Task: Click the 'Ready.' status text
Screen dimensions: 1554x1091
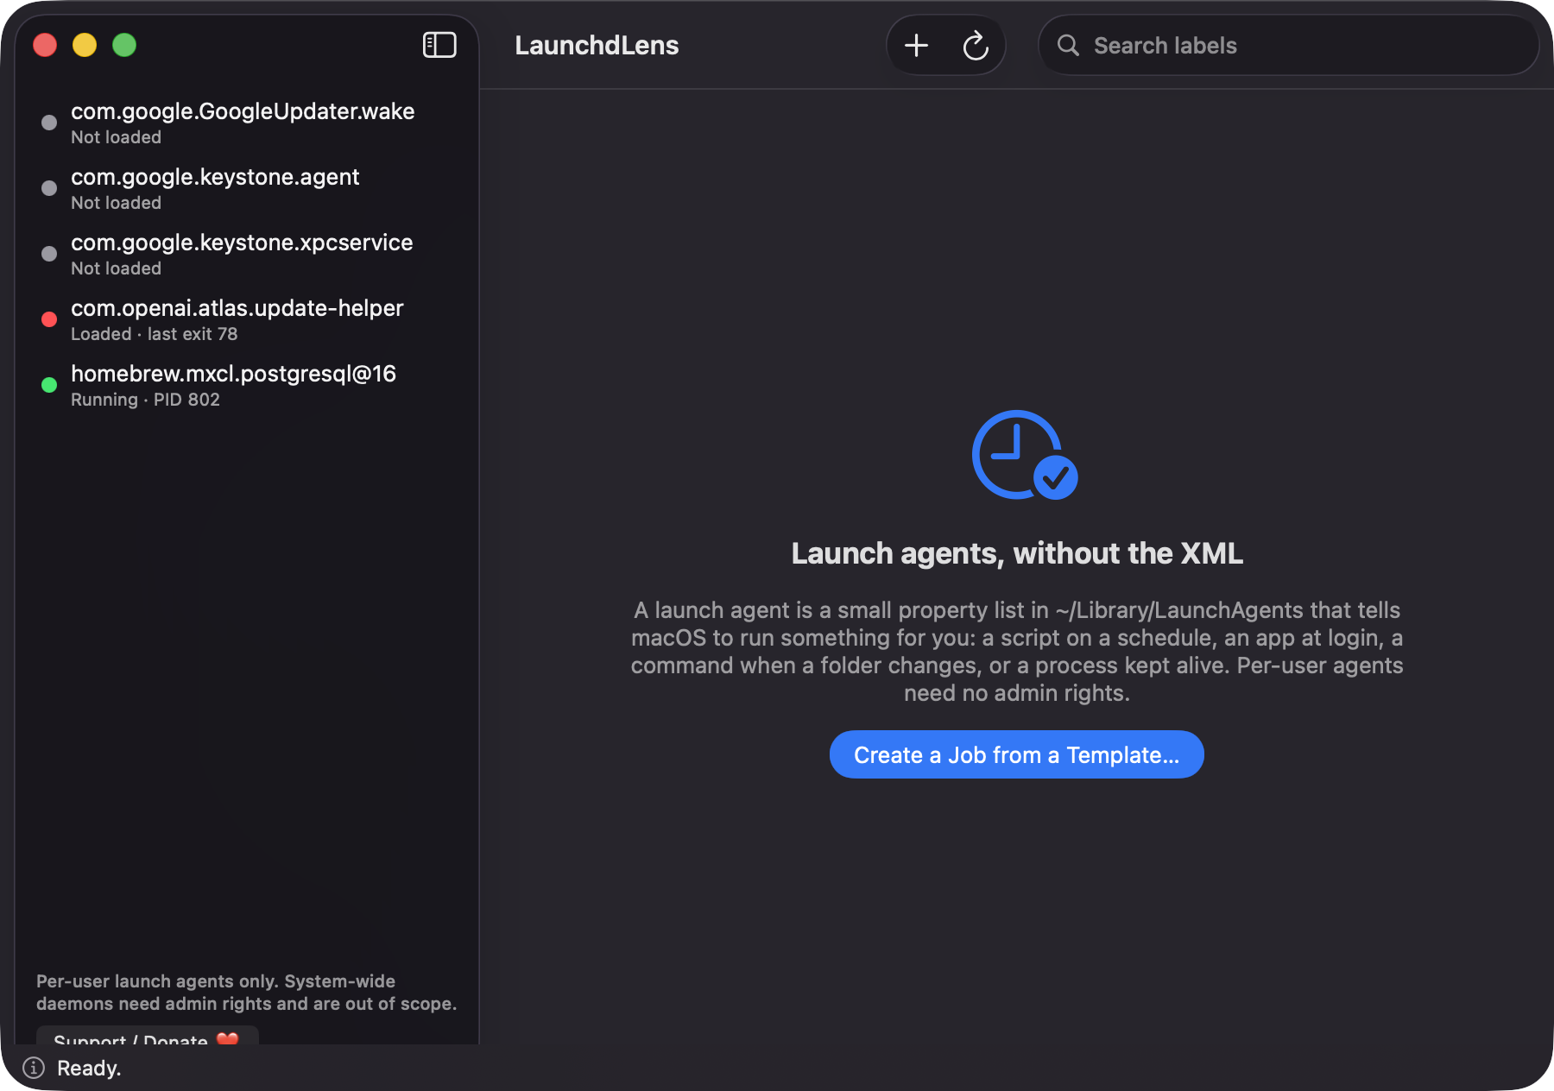Action: pyautogui.click(x=89, y=1068)
